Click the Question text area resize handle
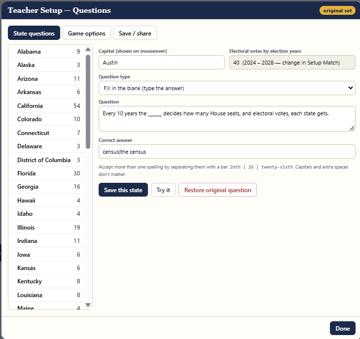360x339 pixels. click(352, 128)
